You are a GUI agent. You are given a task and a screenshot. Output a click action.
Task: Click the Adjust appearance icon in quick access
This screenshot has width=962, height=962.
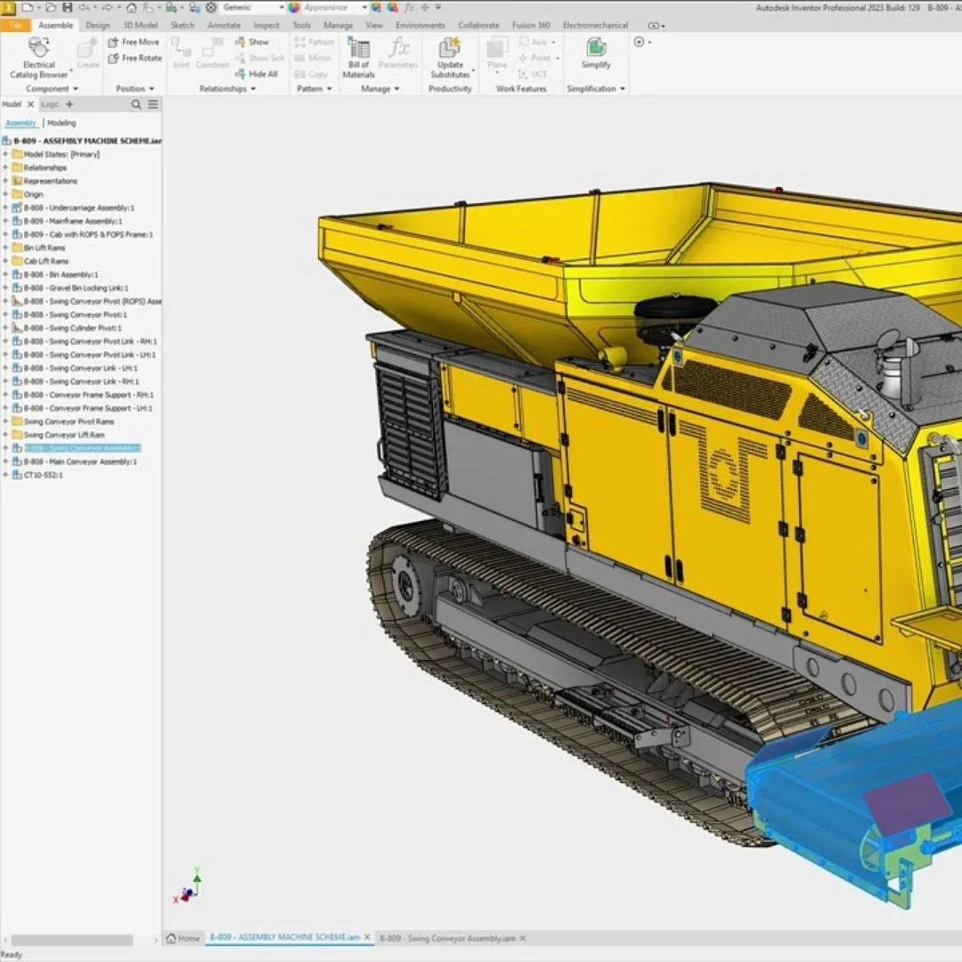376,7
